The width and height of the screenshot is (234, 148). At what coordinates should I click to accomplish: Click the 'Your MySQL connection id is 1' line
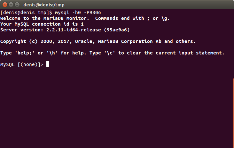point(42,24)
